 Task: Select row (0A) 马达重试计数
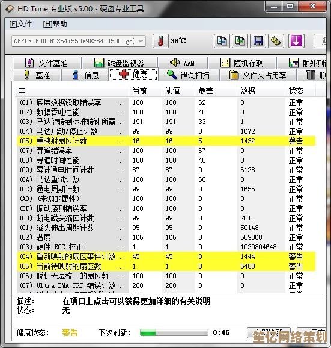tap(166, 179)
